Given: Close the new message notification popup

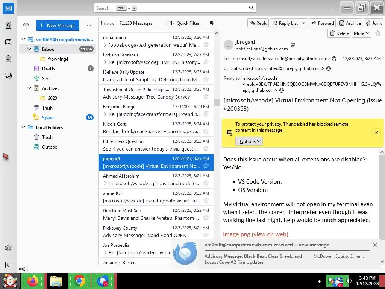Looking at the screenshot, I should point(375,245).
